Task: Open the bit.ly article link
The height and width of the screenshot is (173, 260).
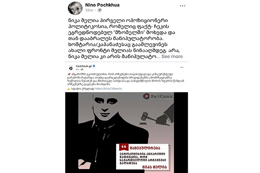Action: point(108,89)
